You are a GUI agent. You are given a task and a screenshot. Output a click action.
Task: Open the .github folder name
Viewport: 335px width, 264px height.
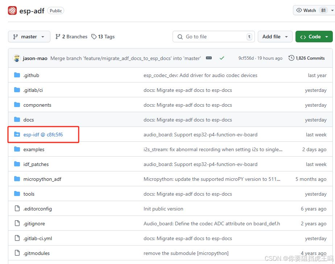pyautogui.click(x=31, y=75)
